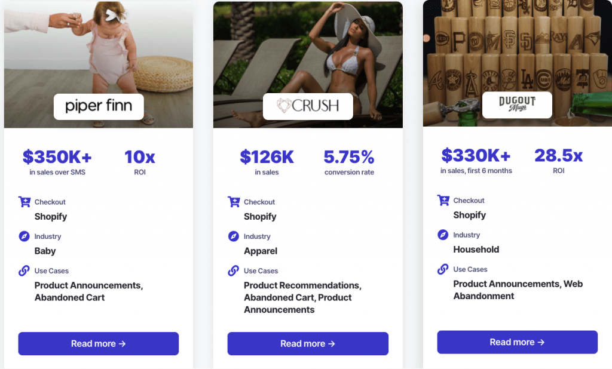Click the Dugout Mugs industry compass icon
The width and height of the screenshot is (612, 369).
tap(443, 235)
